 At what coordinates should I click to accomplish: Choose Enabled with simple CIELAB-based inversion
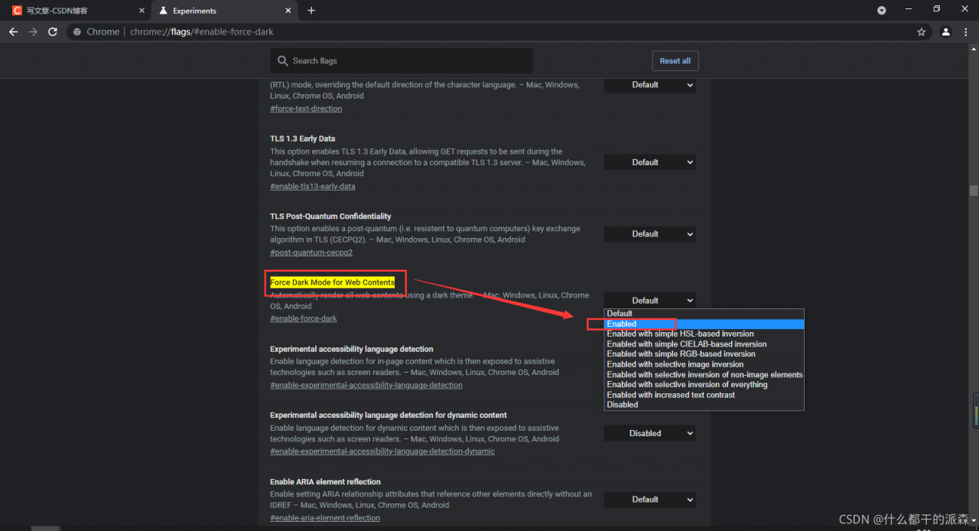point(704,344)
